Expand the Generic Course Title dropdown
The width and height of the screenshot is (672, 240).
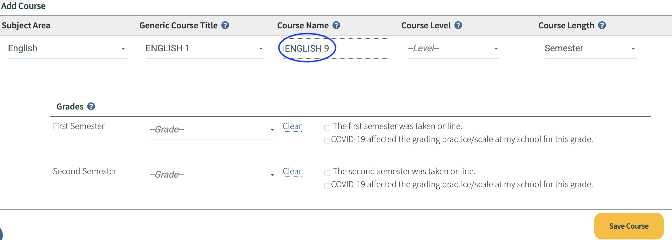click(x=205, y=49)
